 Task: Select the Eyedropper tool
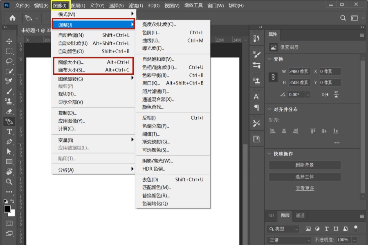coord(9,81)
